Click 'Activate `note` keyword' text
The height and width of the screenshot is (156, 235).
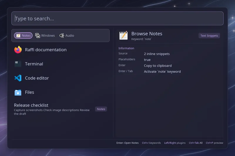click(162, 72)
